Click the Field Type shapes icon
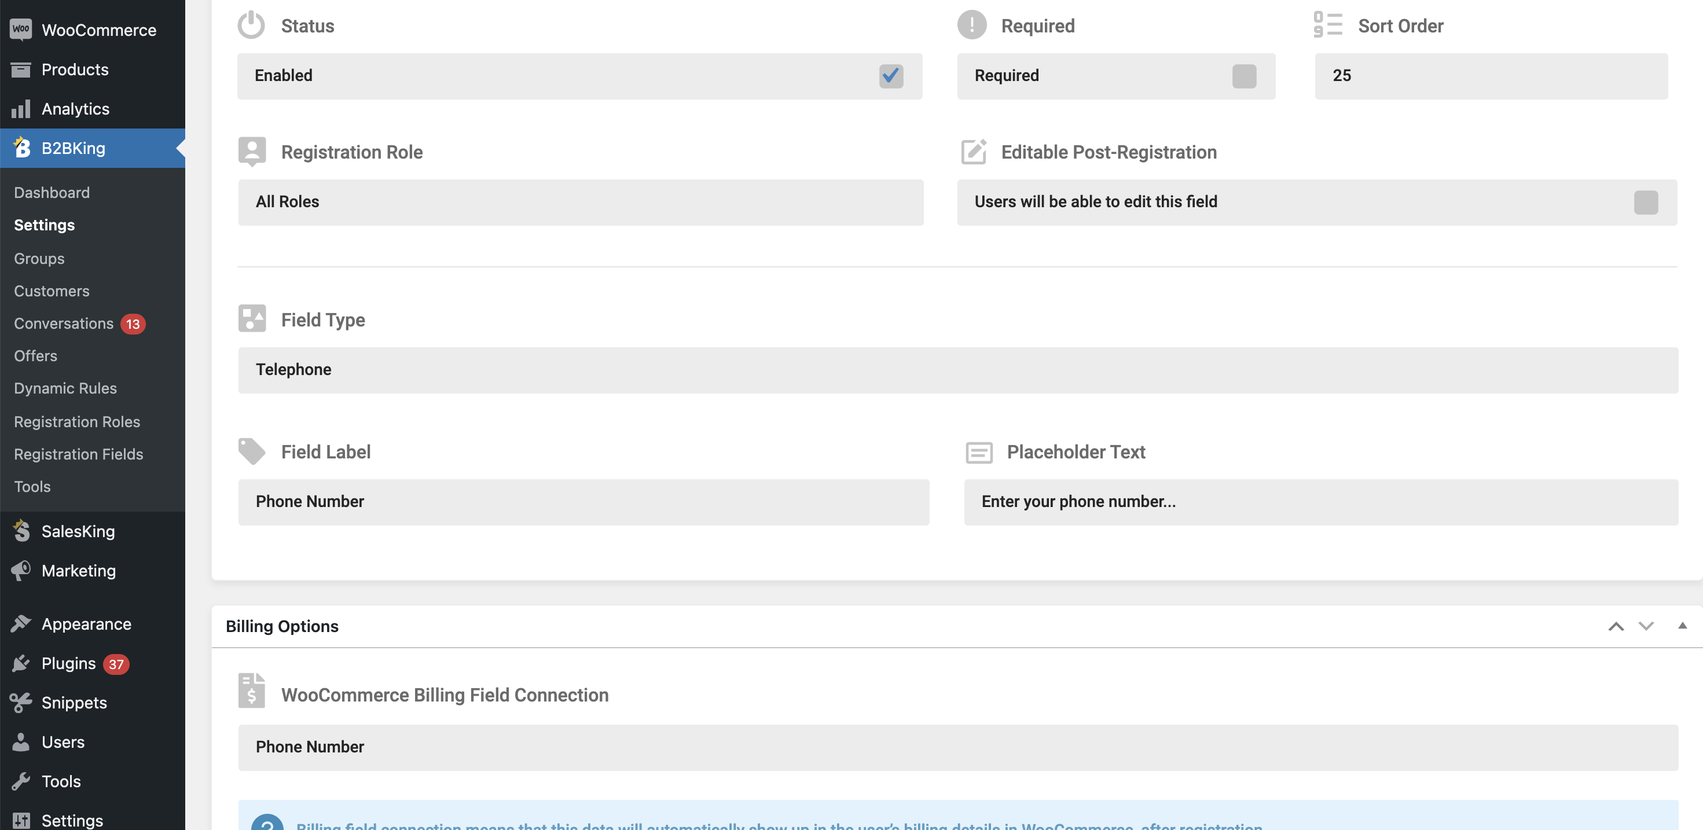The width and height of the screenshot is (1703, 830). (252, 318)
